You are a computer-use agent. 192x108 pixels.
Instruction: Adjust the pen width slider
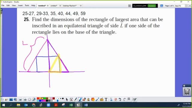click(57, 100)
